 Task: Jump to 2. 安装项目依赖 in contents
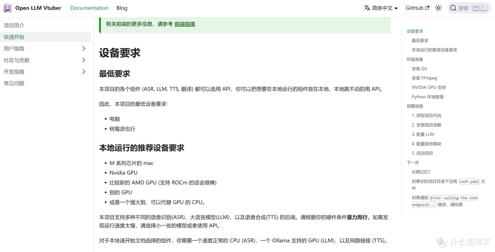click(426, 125)
